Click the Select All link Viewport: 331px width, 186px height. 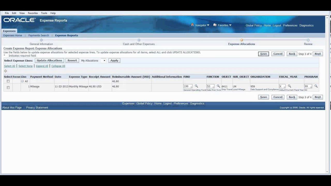click(x=10, y=66)
